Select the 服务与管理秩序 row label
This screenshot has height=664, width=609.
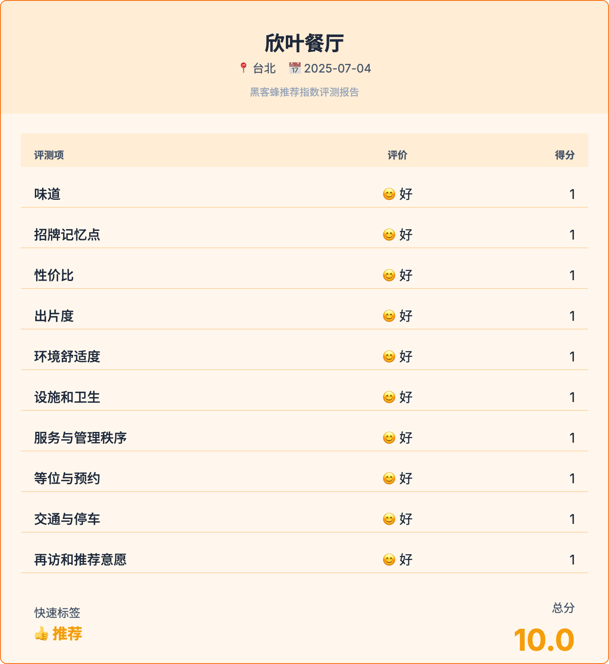pos(80,438)
